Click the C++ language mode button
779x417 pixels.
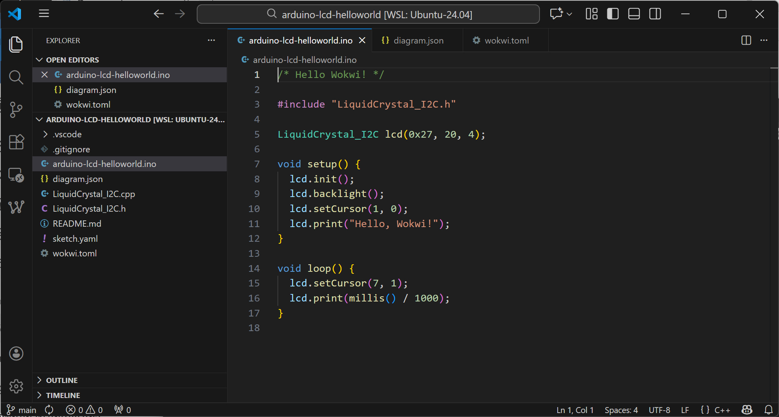pos(722,410)
